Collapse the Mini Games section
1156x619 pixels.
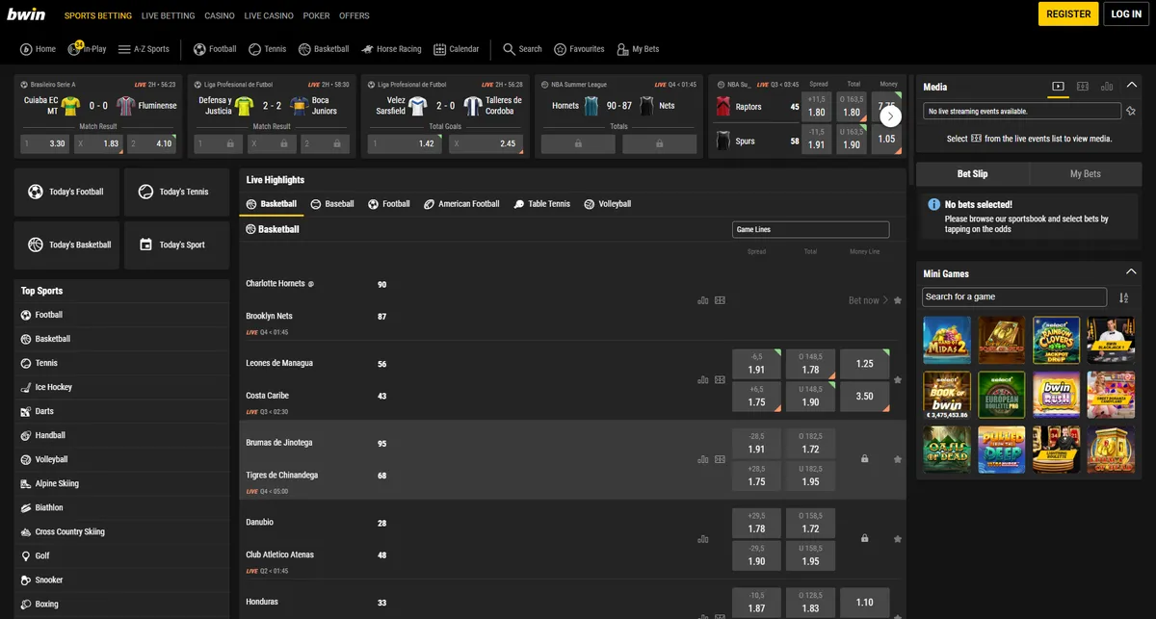click(x=1132, y=273)
